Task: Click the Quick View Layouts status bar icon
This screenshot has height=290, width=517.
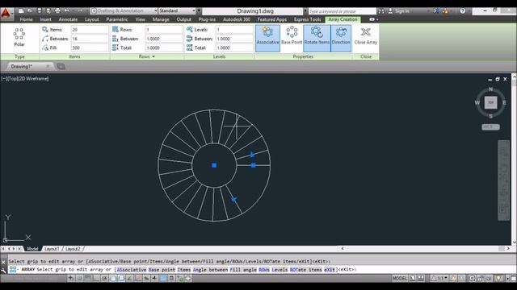Action: (x=413, y=278)
